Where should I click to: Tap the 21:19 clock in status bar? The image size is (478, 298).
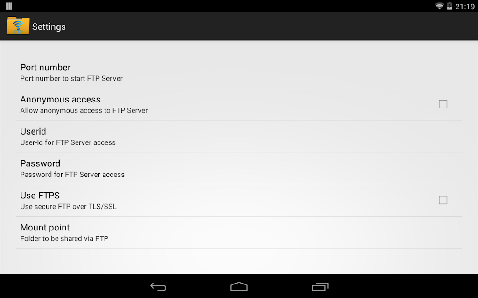[x=464, y=7]
